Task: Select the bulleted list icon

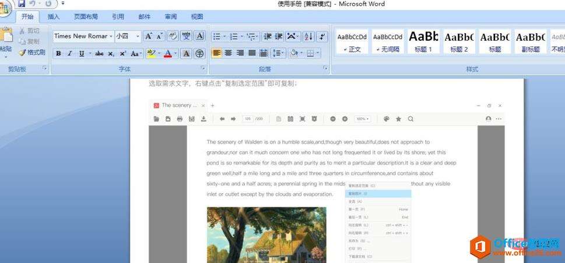Action: (x=217, y=36)
